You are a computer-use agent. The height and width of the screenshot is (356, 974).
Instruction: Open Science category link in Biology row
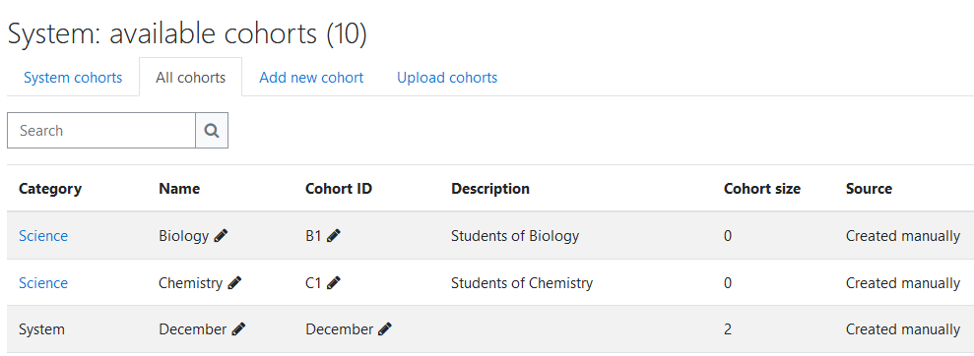43,236
